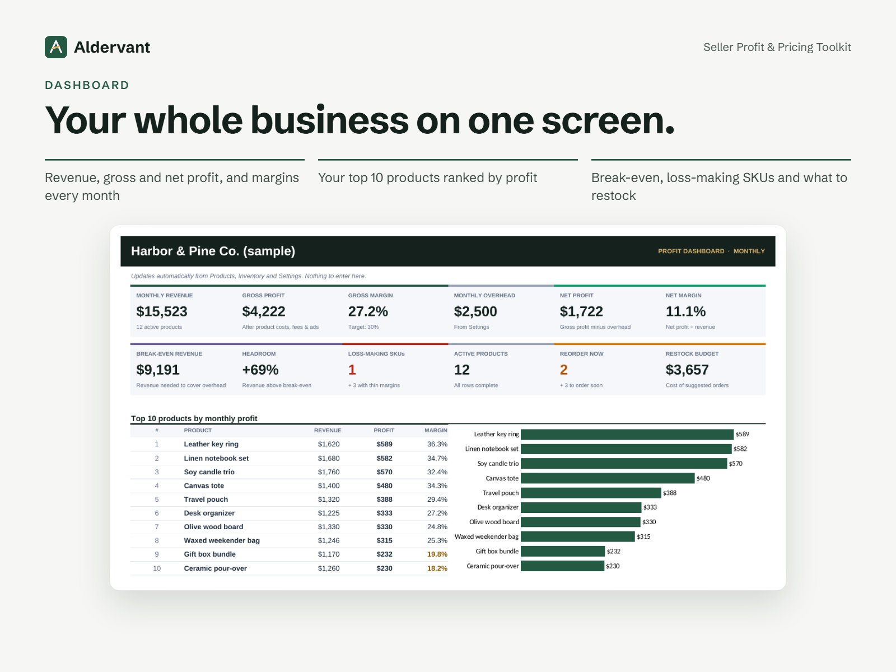Click the Loss-making SKUs count 1
This screenshot has height=672, width=896.
pos(352,370)
